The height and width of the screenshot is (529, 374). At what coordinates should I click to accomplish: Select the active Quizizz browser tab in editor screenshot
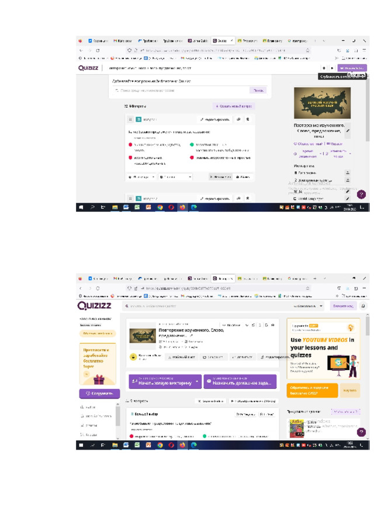[223, 41]
